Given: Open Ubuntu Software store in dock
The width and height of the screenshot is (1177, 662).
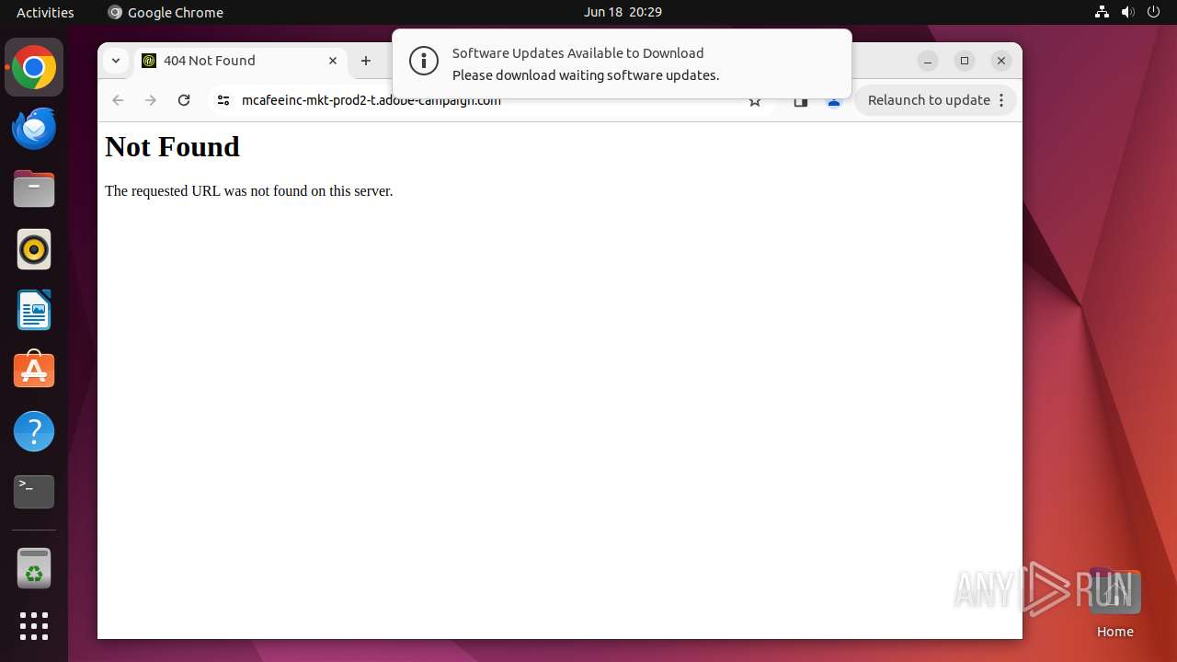Looking at the screenshot, I should (34, 371).
